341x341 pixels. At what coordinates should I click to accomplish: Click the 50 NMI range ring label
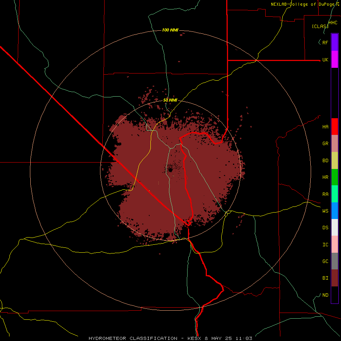[x=170, y=100]
